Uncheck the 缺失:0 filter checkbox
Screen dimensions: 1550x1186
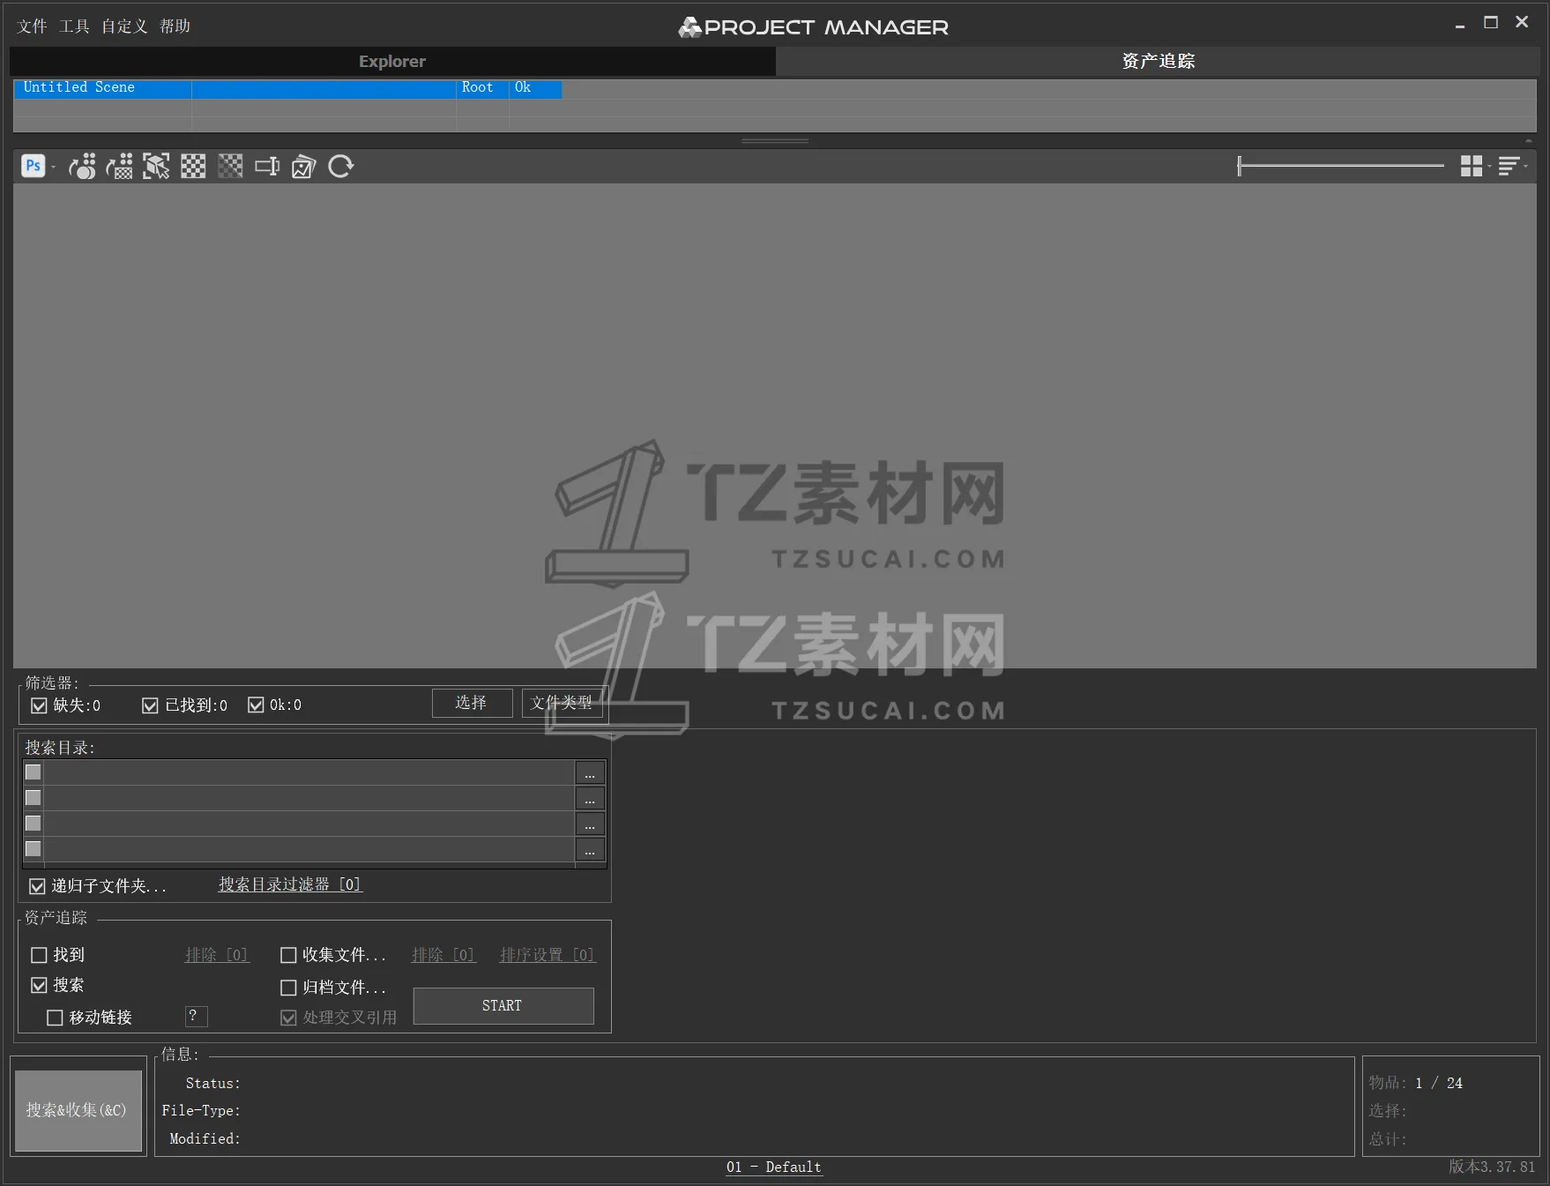pos(39,705)
